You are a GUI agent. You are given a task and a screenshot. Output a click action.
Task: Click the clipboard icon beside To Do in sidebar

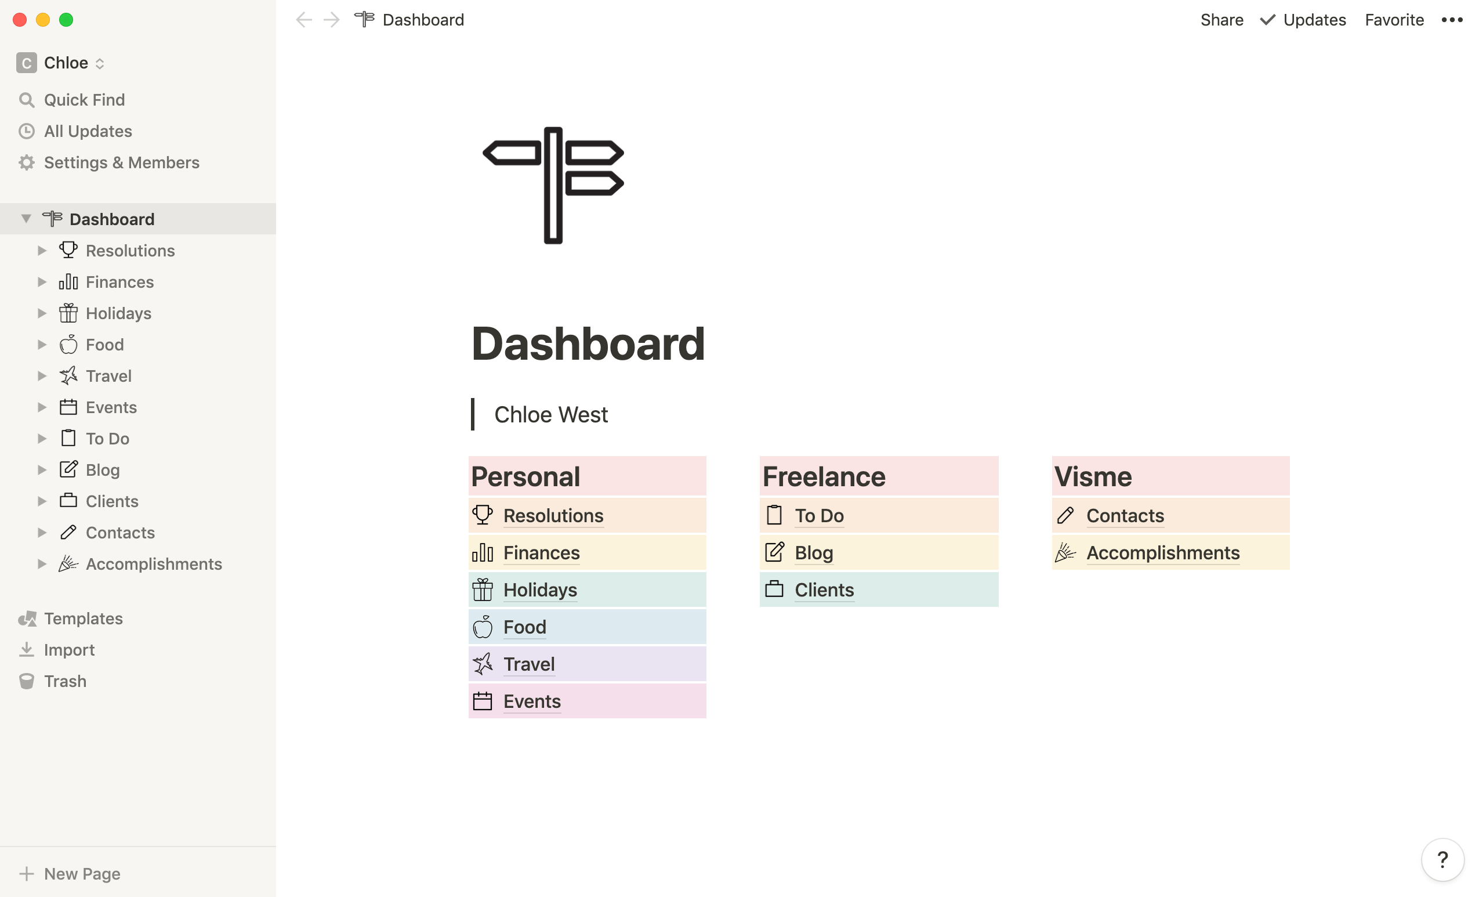click(x=68, y=437)
